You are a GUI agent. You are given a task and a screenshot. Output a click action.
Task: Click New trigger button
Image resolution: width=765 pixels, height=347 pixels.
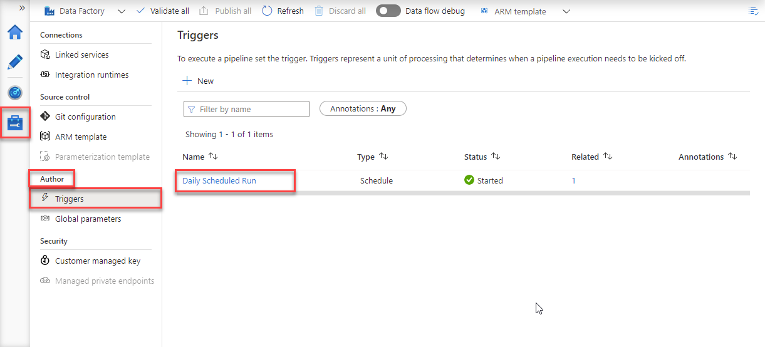198,81
